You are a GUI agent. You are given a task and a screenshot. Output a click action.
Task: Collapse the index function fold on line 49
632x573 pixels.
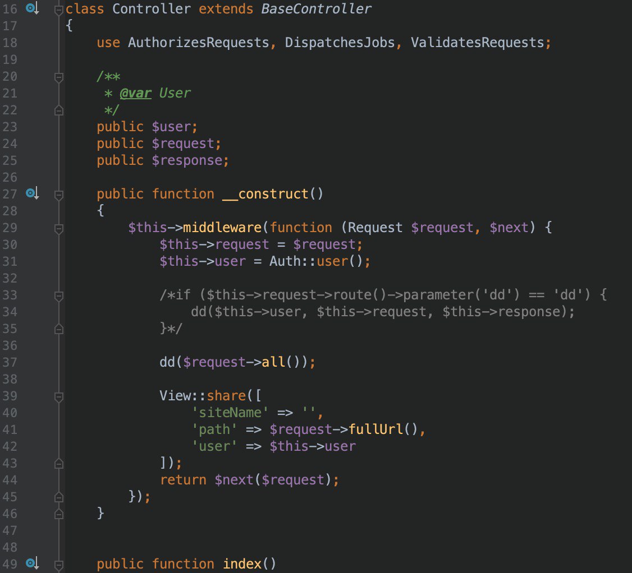[59, 565]
